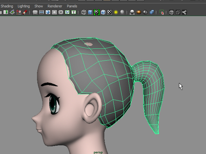Expand the Renderer dropdown menu
The height and width of the screenshot is (154, 206).
pos(55,6)
